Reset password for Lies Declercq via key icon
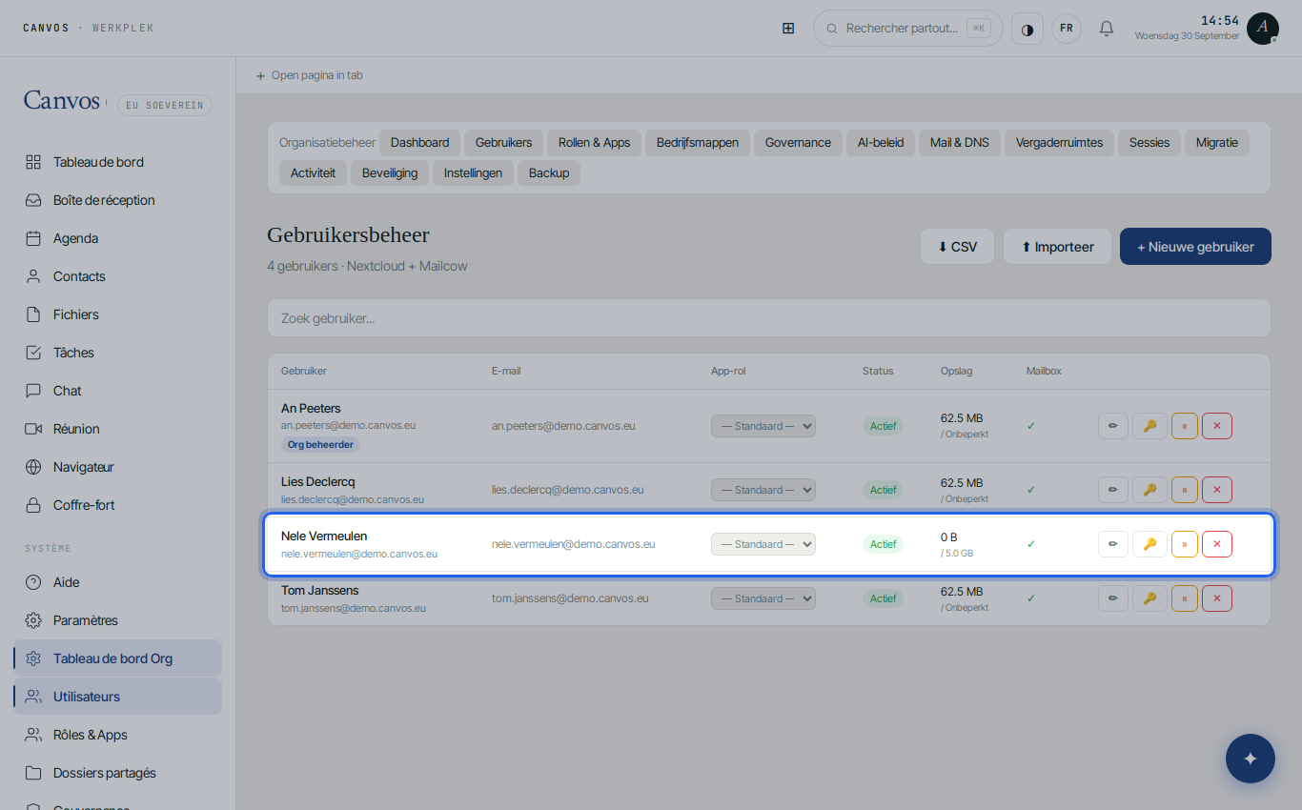 click(1149, 490)
